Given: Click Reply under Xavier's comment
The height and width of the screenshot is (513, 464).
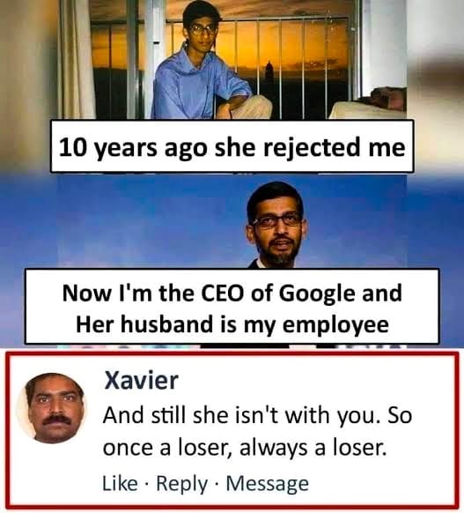Looking at the screenshot, I should [181, 484].
